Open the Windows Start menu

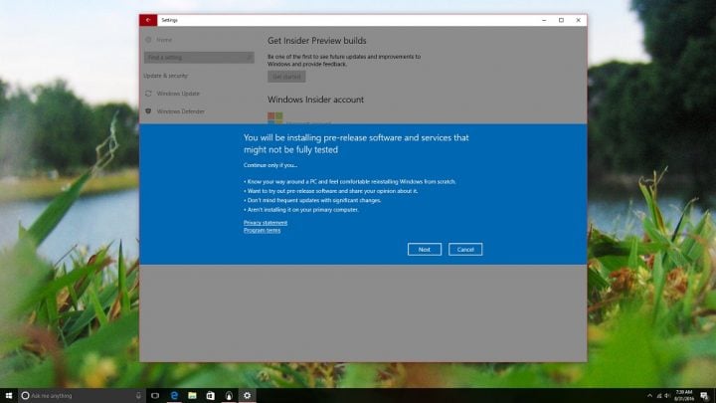pos(9,395)
